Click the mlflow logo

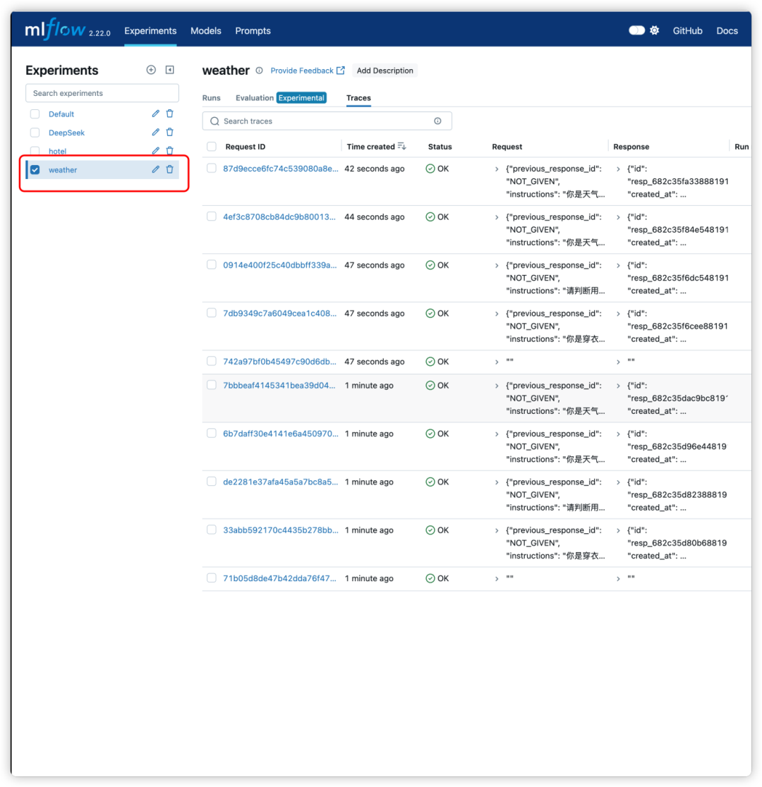click(x=55, y=30)
